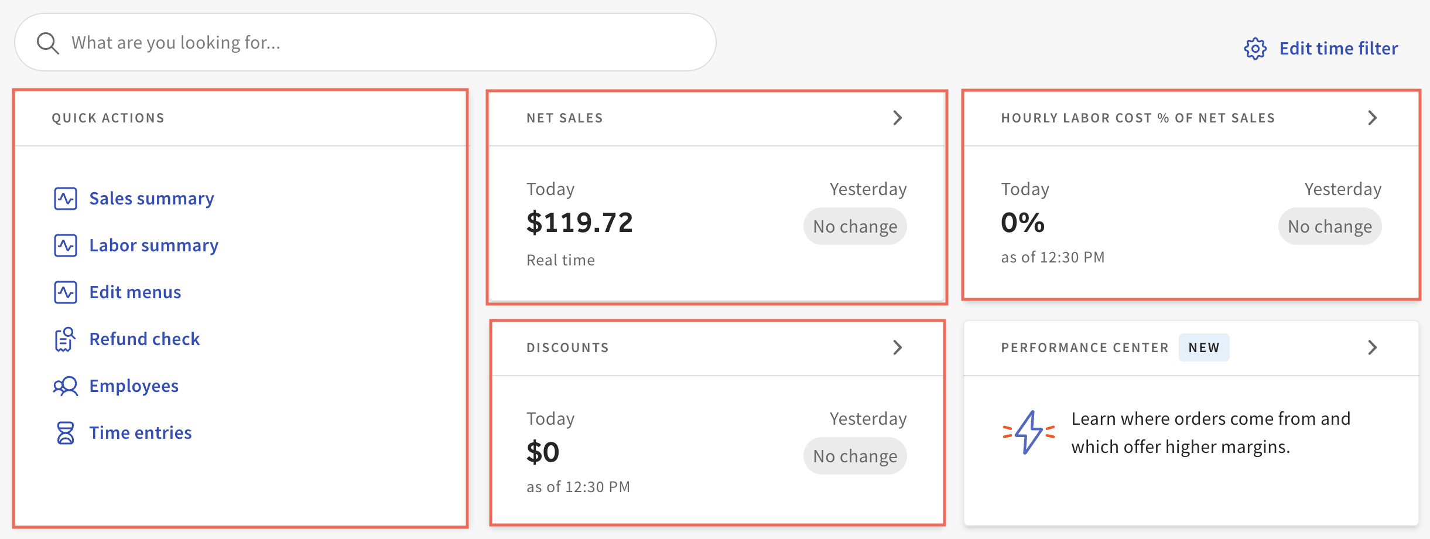Open the Edit time filter
This screenshot has width=1430, height=539.
[x=1339, y=49]
